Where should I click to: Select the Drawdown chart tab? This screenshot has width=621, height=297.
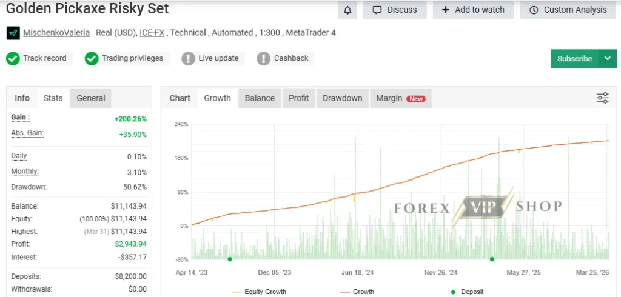(x=342, y=98)
